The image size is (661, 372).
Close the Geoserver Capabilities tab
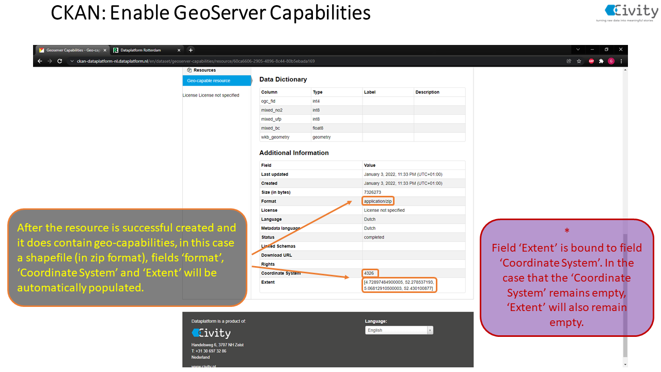coord(105,50)
